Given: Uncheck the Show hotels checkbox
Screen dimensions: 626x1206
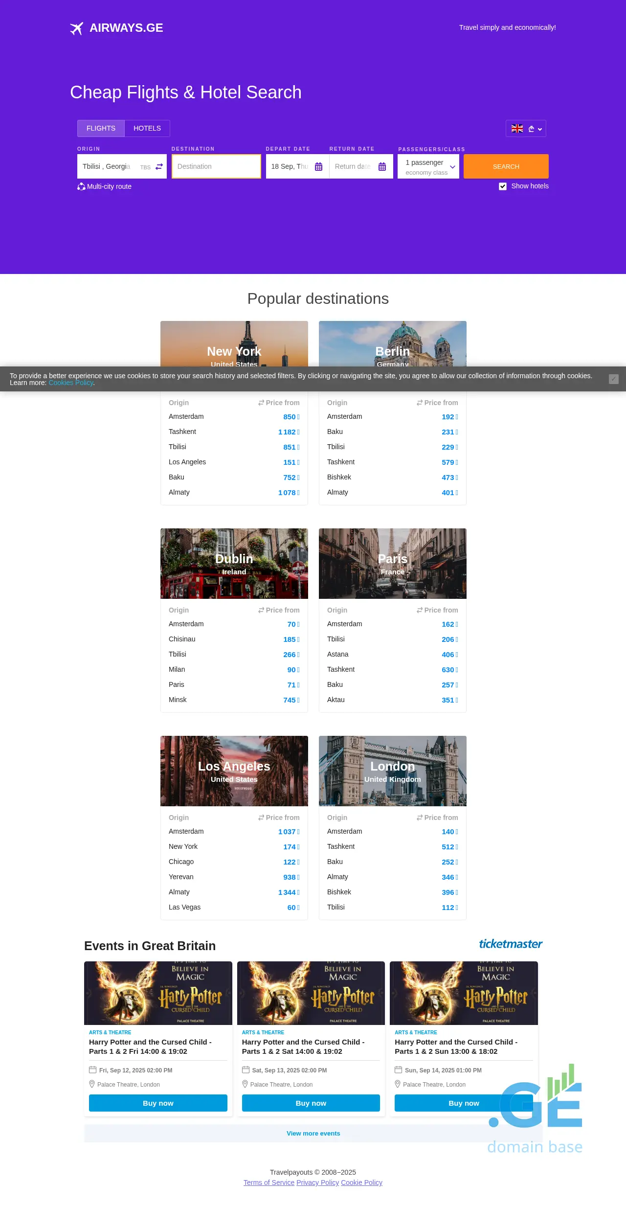Looking at the screenshot, I should point(503,186).
